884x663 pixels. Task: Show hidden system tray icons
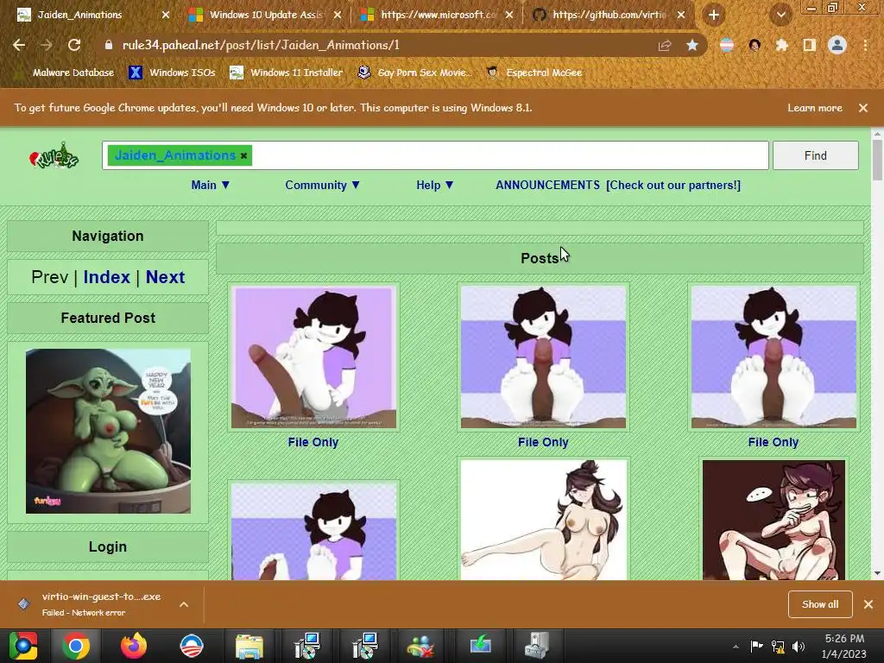click(x=736, y=647)
